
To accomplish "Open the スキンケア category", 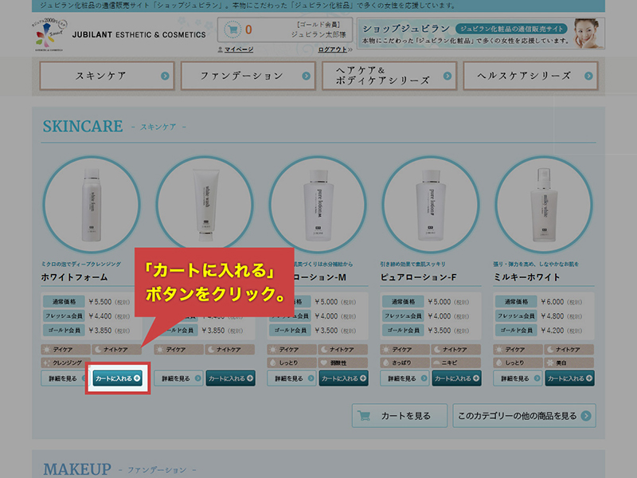I will (107, 76).
